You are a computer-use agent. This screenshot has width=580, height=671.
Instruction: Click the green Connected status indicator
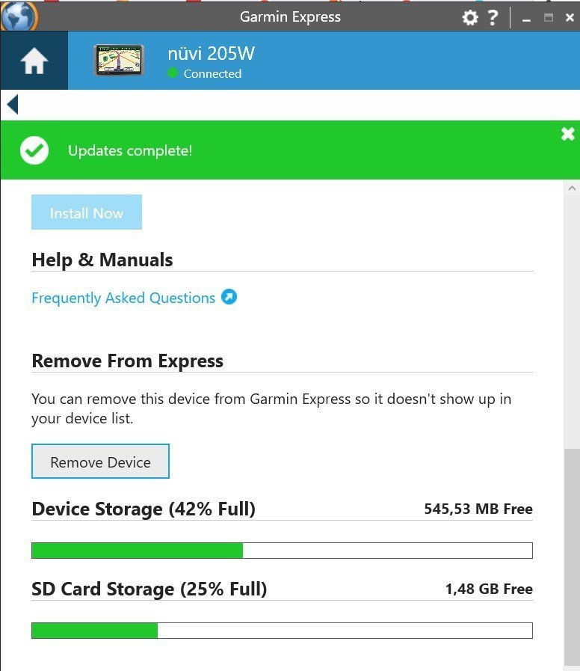173,73
